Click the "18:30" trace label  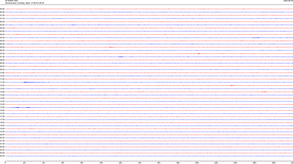pyautogui.click(x=2, y=126)
